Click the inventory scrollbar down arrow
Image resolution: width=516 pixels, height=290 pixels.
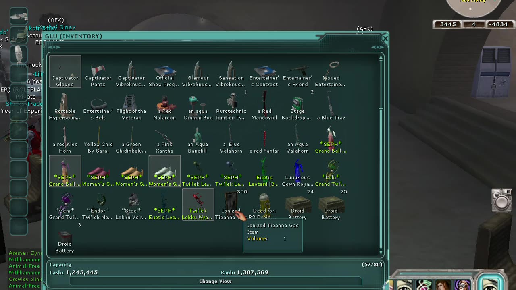381,252
